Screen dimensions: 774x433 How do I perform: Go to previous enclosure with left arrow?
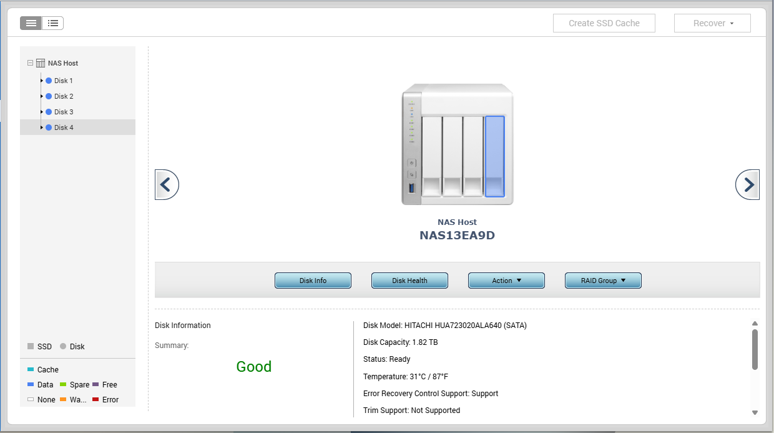tap(167, 184)
